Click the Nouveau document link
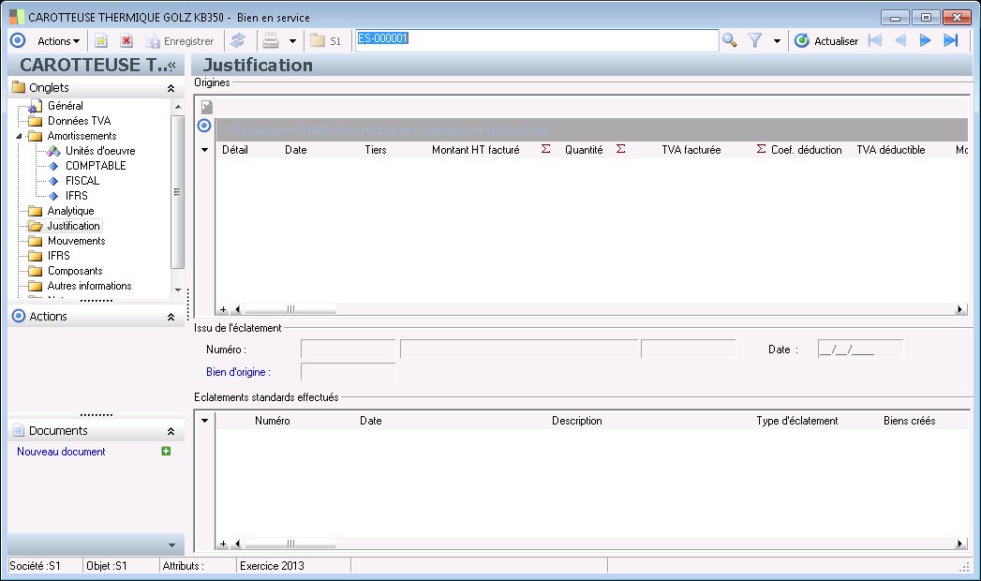 (x=61, y=452)
